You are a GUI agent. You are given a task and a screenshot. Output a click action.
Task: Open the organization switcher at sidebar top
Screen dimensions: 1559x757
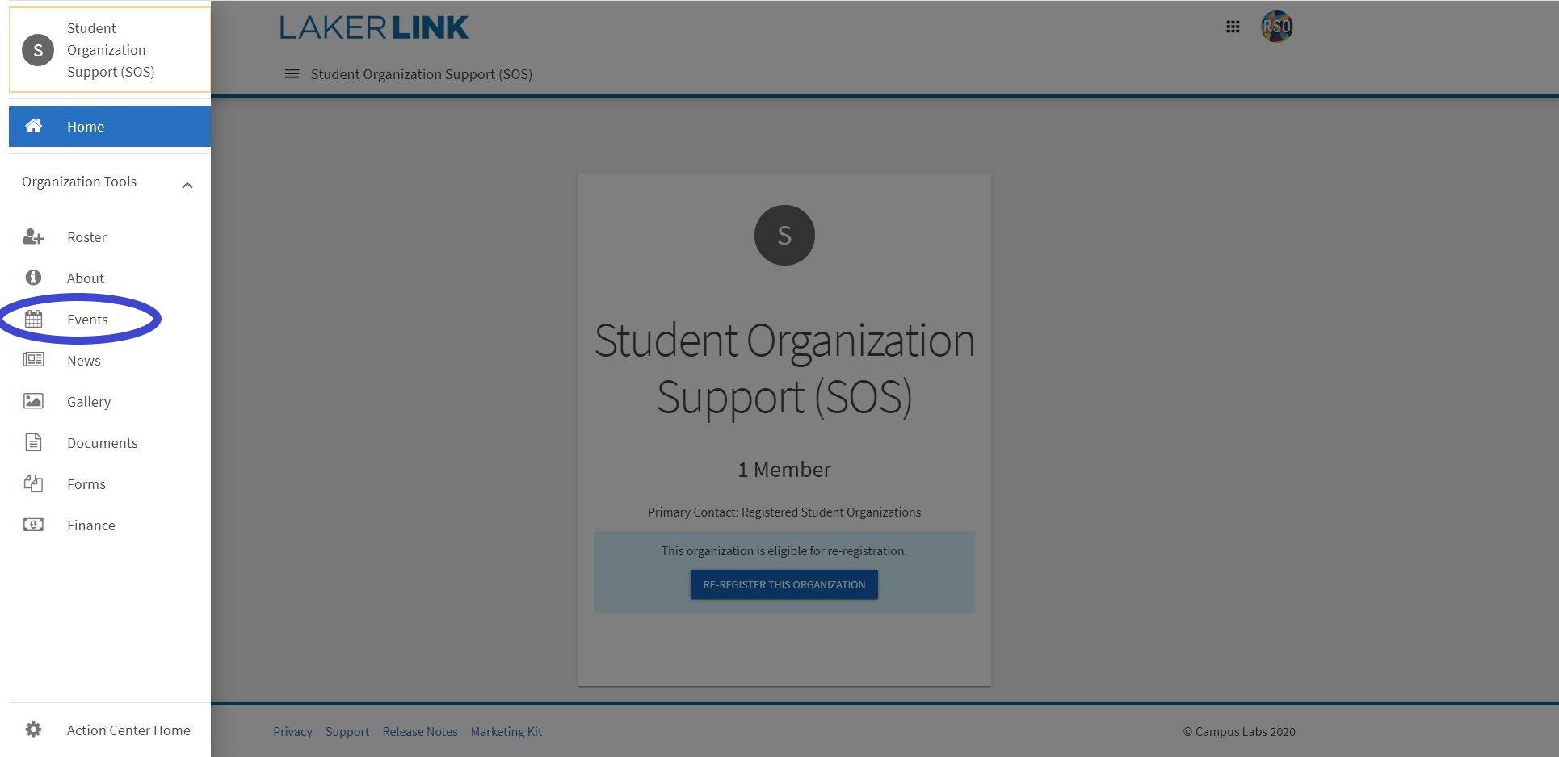coord(109,50)
